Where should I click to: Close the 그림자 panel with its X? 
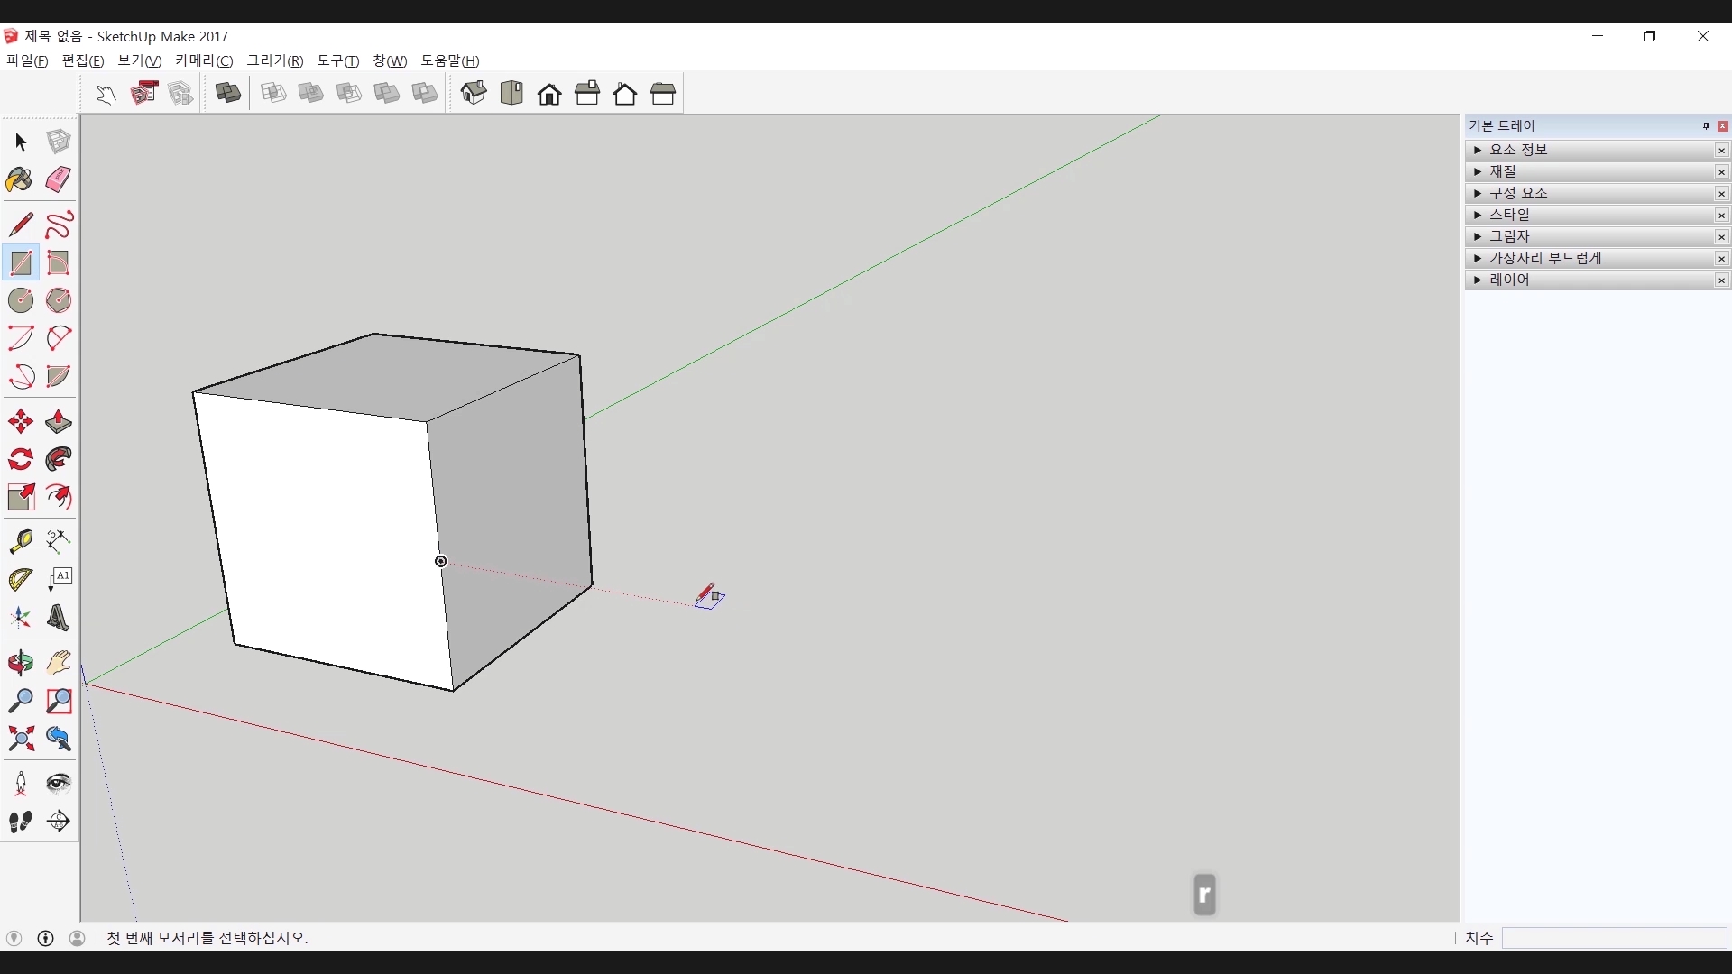click(x=1721, y=237)
